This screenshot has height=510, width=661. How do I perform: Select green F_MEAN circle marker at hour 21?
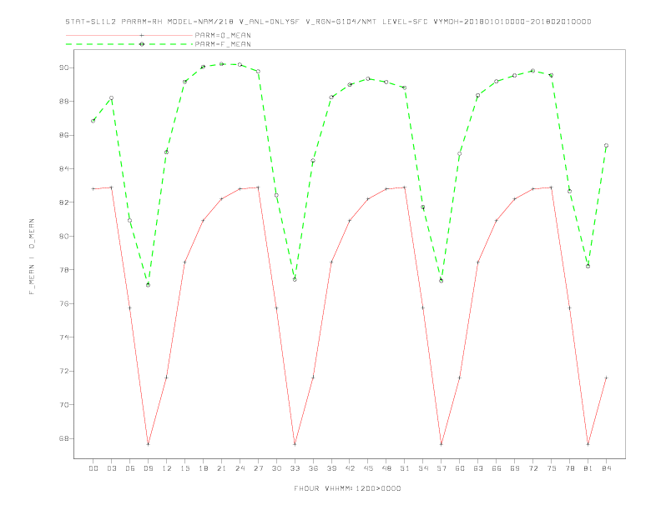coord(221,64)
